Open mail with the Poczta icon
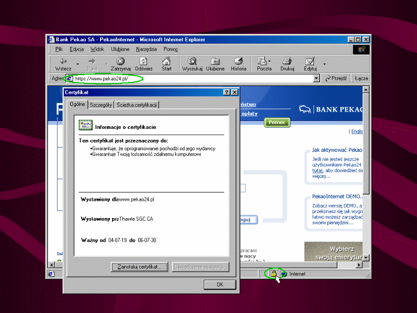 point(262,61)
